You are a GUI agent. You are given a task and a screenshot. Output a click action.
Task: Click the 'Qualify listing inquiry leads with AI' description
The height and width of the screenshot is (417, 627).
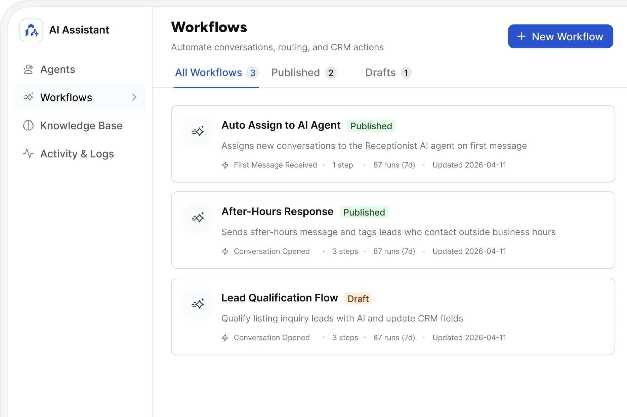[342, 318]
